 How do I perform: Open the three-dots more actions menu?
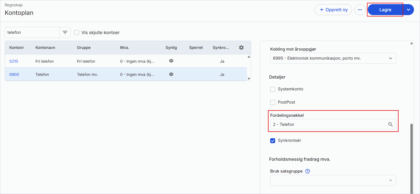pyautogui.click(x=360, y=10)
